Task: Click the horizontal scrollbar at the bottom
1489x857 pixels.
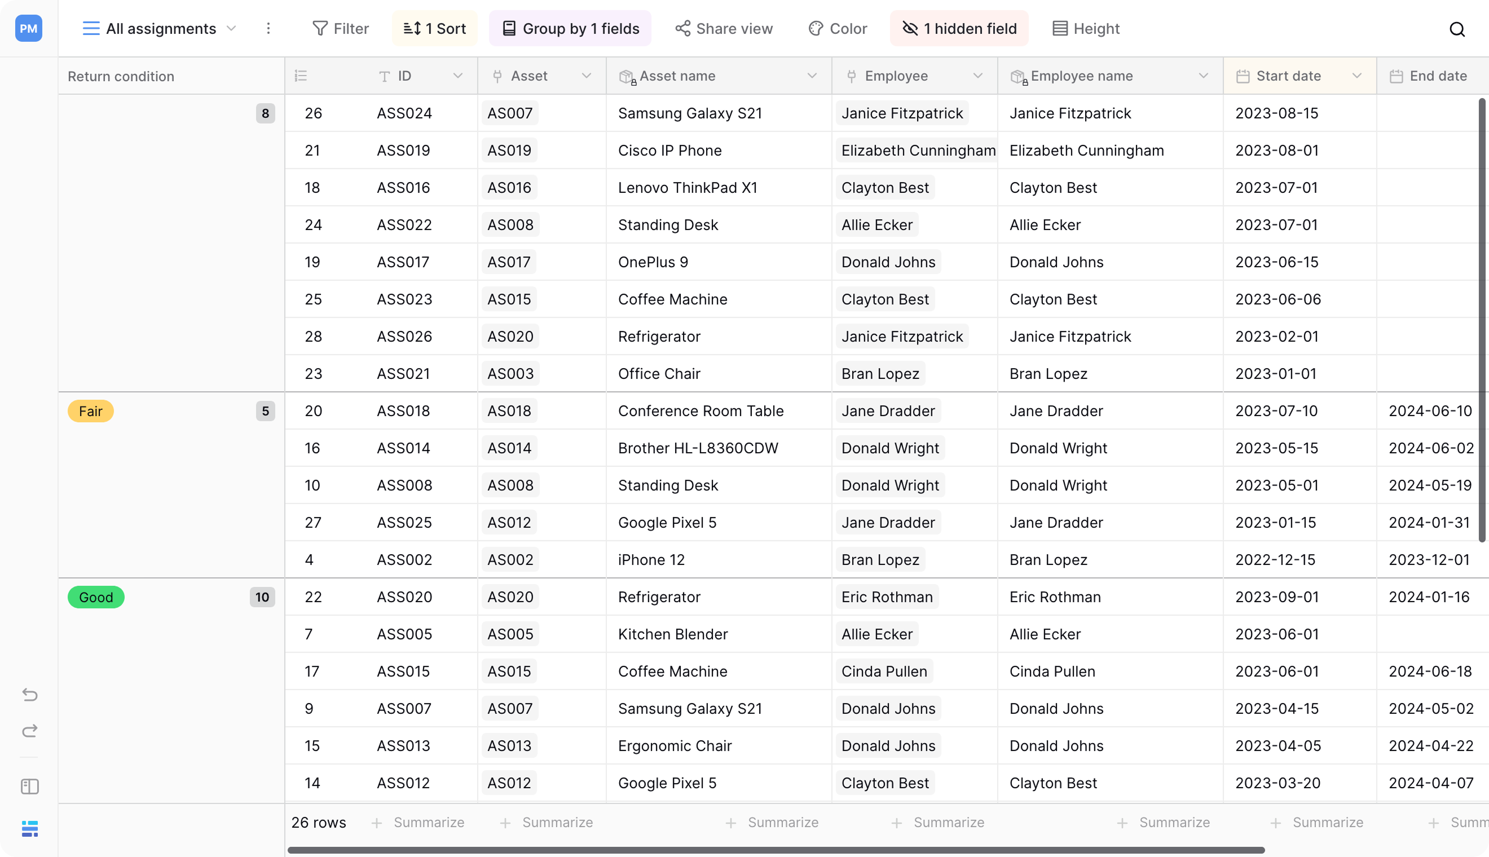Action: click(776, 850)
